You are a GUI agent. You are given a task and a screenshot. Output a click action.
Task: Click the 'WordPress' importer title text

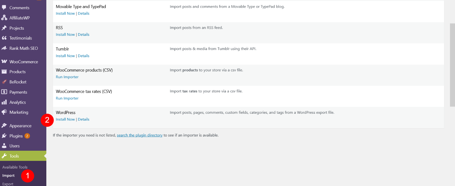[x=66, y=113]
